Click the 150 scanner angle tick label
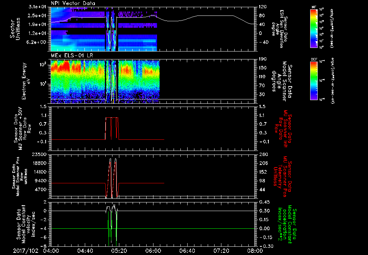 pyautogui.click(x=263, y=68)
